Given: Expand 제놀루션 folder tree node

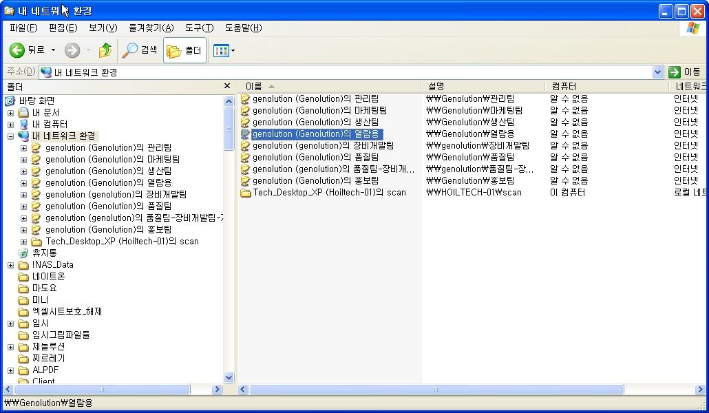Looking at the screenshot, I should (11, 347).
